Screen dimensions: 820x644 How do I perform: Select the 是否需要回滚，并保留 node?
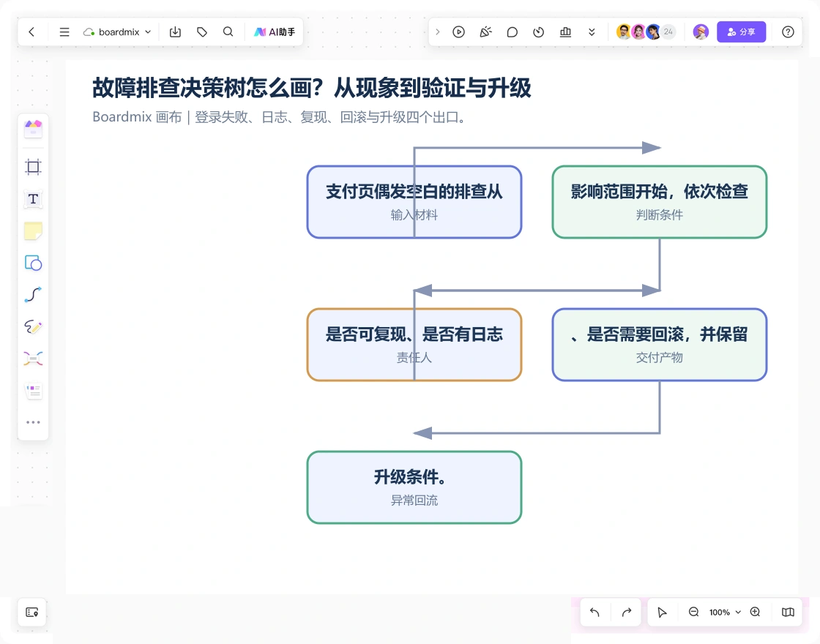pyautogui.click(x=660, y=345)
